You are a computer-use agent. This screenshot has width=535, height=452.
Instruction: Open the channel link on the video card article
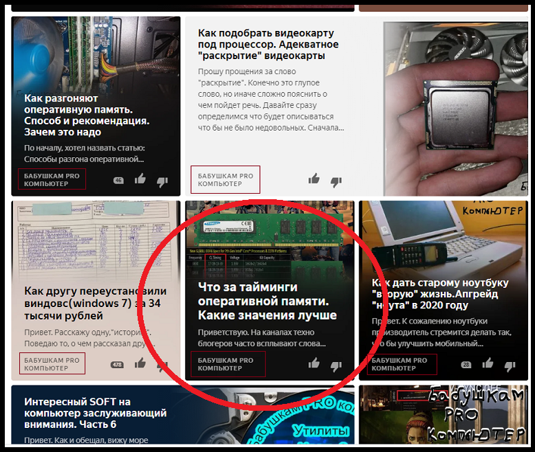(225, 180)
